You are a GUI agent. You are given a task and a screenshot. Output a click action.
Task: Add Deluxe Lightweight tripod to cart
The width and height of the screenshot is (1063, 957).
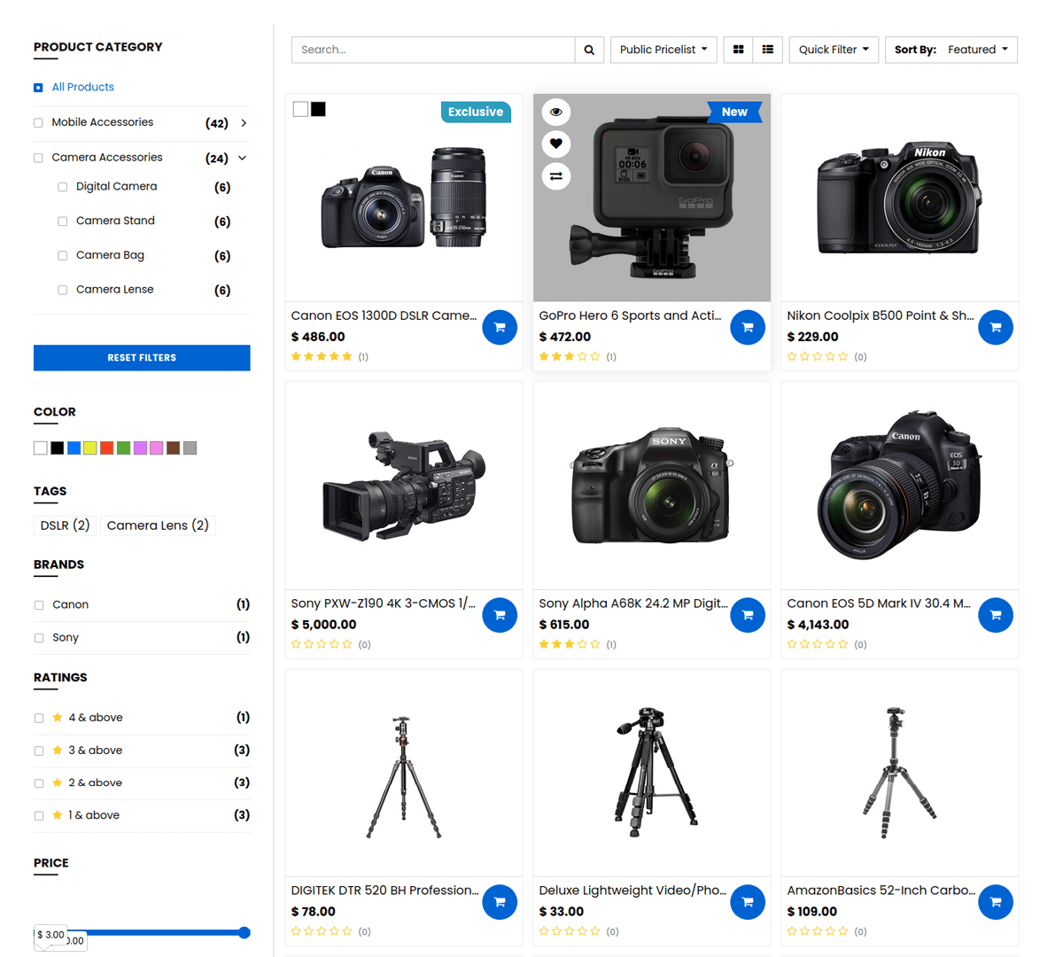748,902
